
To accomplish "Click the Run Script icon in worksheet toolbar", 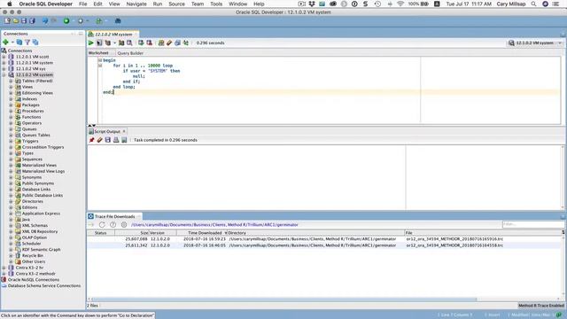I will [x=99, y=43].
